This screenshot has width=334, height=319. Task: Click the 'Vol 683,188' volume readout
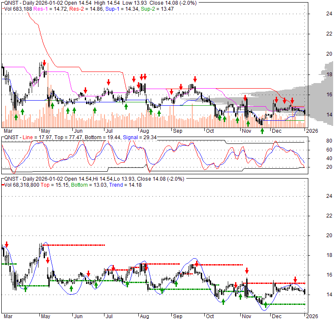[x=18, y=9]
